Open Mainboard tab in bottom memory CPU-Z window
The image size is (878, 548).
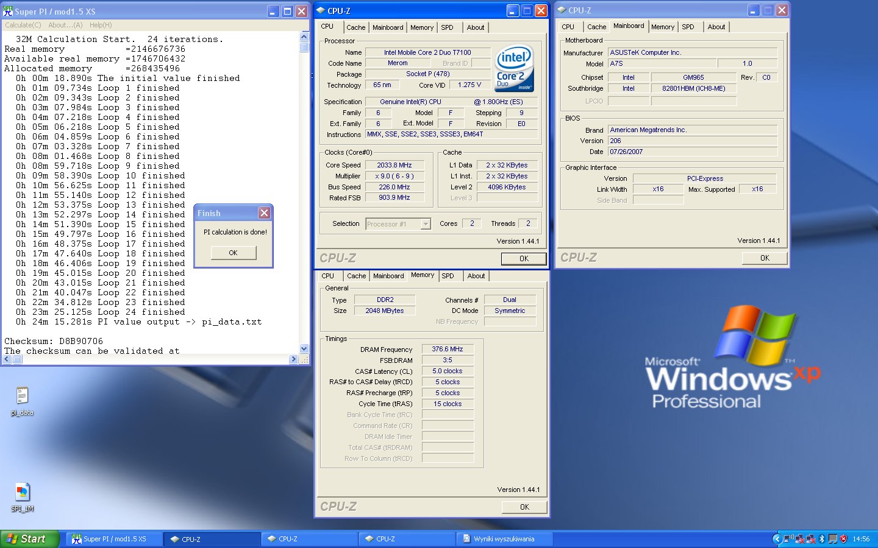point(388,276)
